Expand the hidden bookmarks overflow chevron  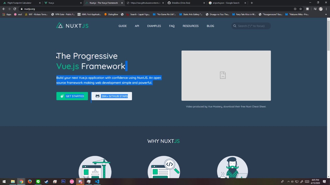[326, 14]
